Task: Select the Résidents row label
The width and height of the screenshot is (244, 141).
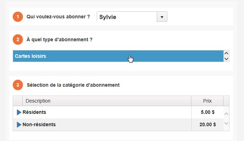Action: [x=34, y=112]
